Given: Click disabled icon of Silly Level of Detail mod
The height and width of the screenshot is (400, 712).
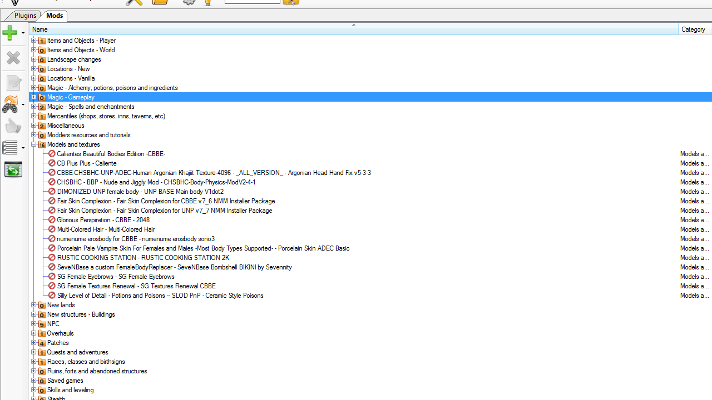Looking at the screenshot, I should click(52, 296).
